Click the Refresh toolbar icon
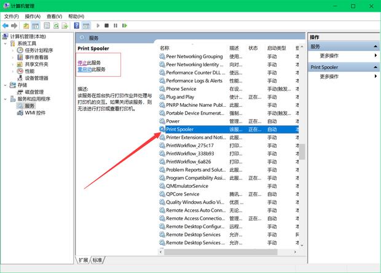Viewport: 381px width, 273px height. (x=56, y=26)
